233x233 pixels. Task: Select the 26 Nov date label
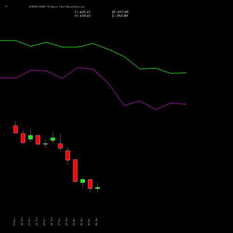coord(52,221)
